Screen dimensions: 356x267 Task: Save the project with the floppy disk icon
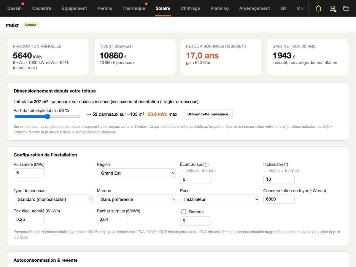pos(333,8)
